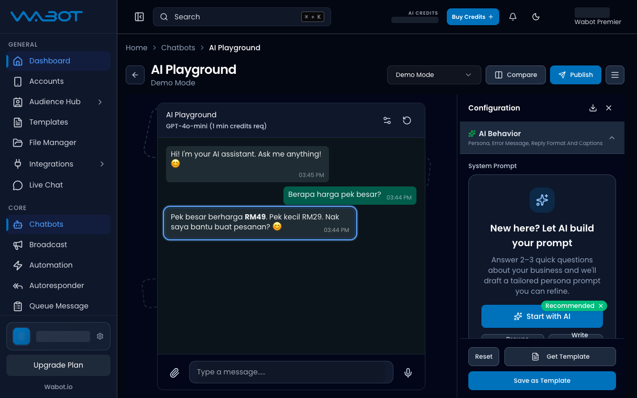Image resolution: width=637 pixels, height=398 pixels.
Task: Select the "Berapa harga pek besar?" message
Action: point(350,195)
